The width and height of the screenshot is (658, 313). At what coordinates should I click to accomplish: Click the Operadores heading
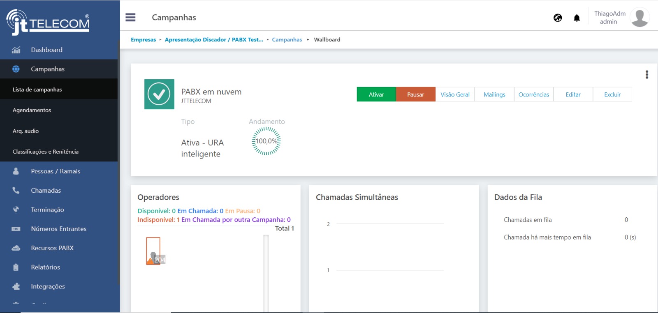(158, 197)
